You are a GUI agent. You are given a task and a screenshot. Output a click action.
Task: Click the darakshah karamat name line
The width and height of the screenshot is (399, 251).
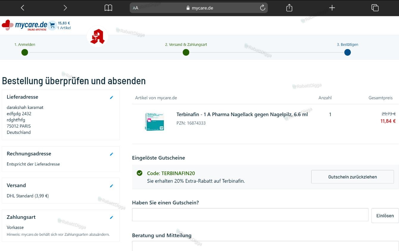(x=25, y=107)
